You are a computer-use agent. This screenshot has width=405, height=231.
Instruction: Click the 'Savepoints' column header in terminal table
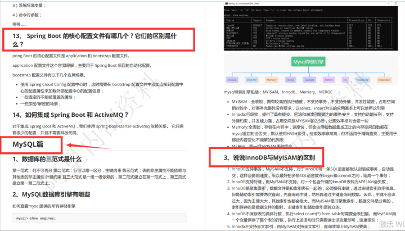click(x=383, y=20)
